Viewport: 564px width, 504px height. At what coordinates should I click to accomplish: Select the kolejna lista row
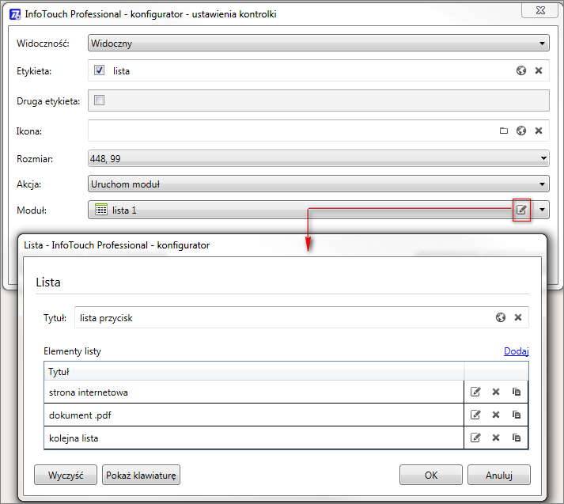(x=254, y=438)
